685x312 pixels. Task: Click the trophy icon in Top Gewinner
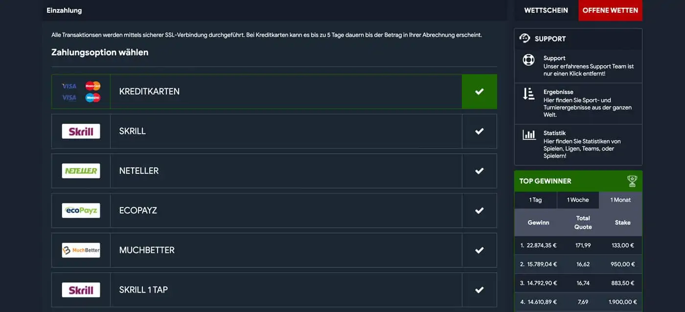(x=632, y=181)
